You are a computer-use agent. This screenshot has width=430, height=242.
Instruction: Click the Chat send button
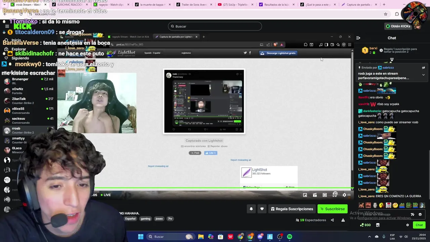(x=419, y=225)
